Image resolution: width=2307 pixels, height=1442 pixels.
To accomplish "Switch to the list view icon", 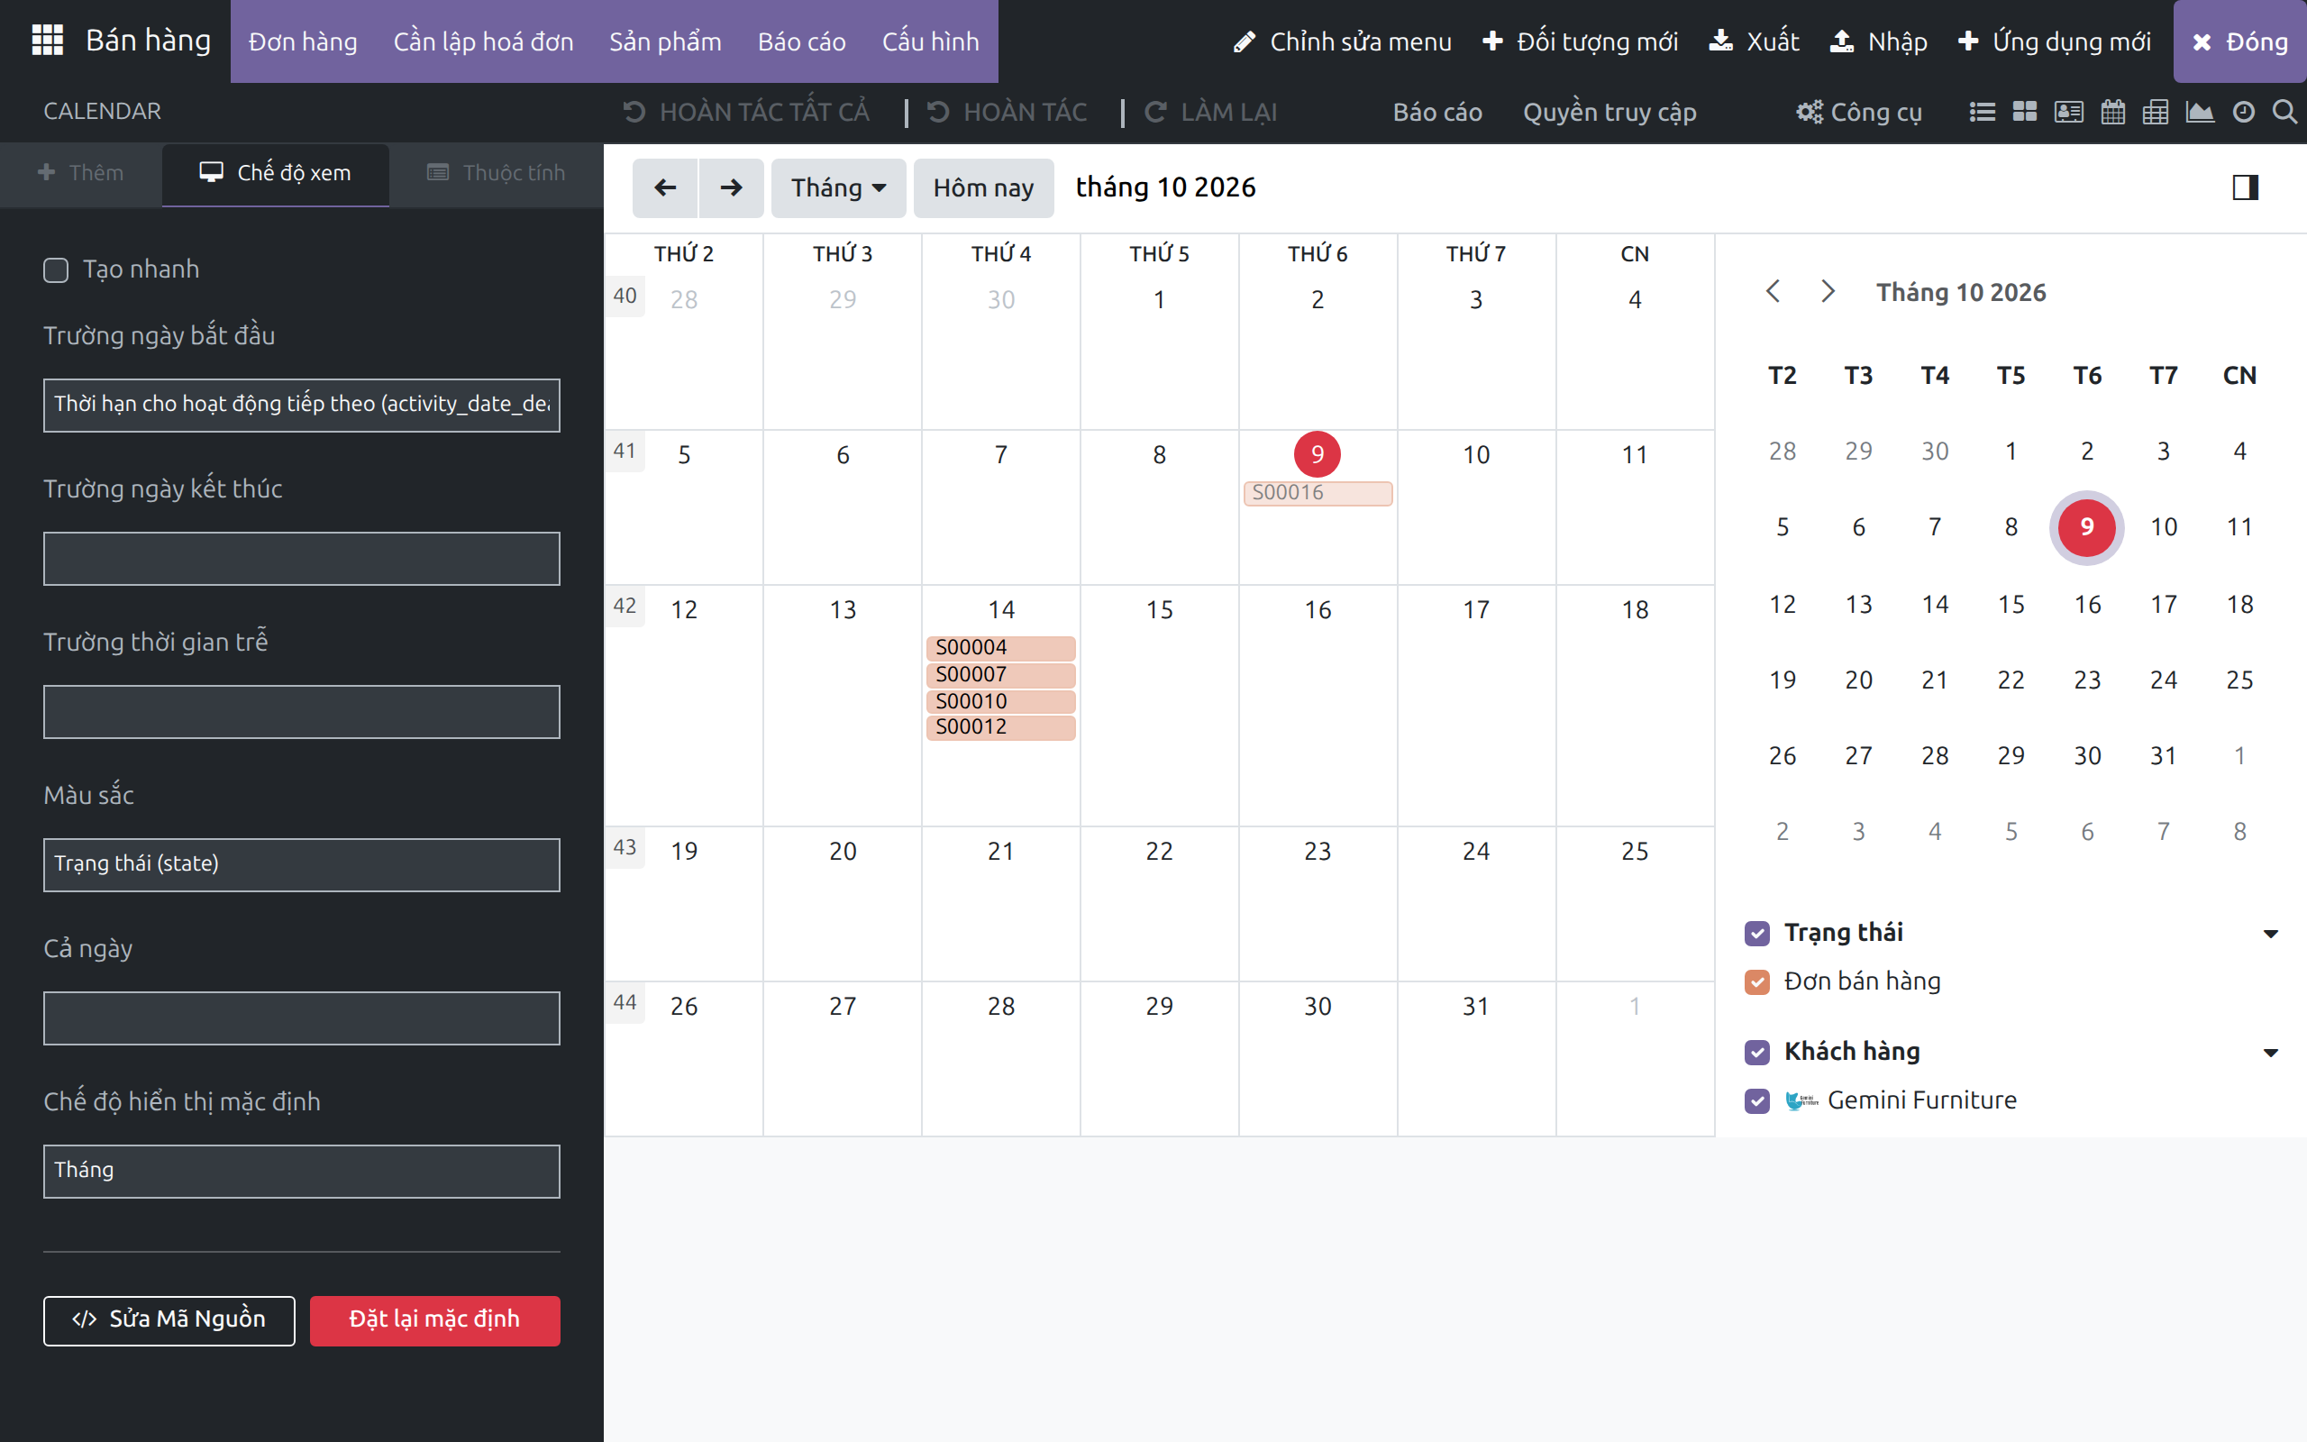I will point(1982,113).
